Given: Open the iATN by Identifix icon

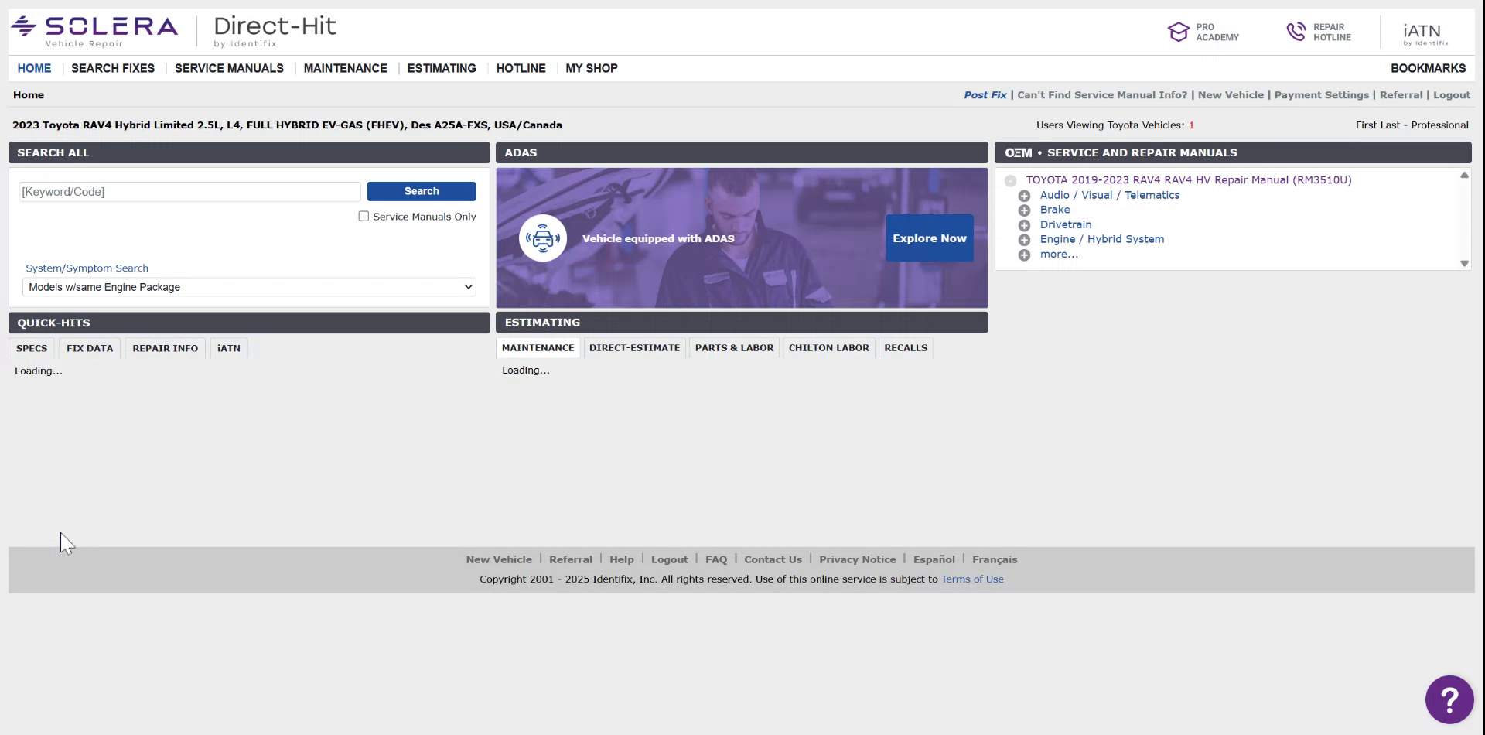Looking at the screenshot, I should 1423,31.
